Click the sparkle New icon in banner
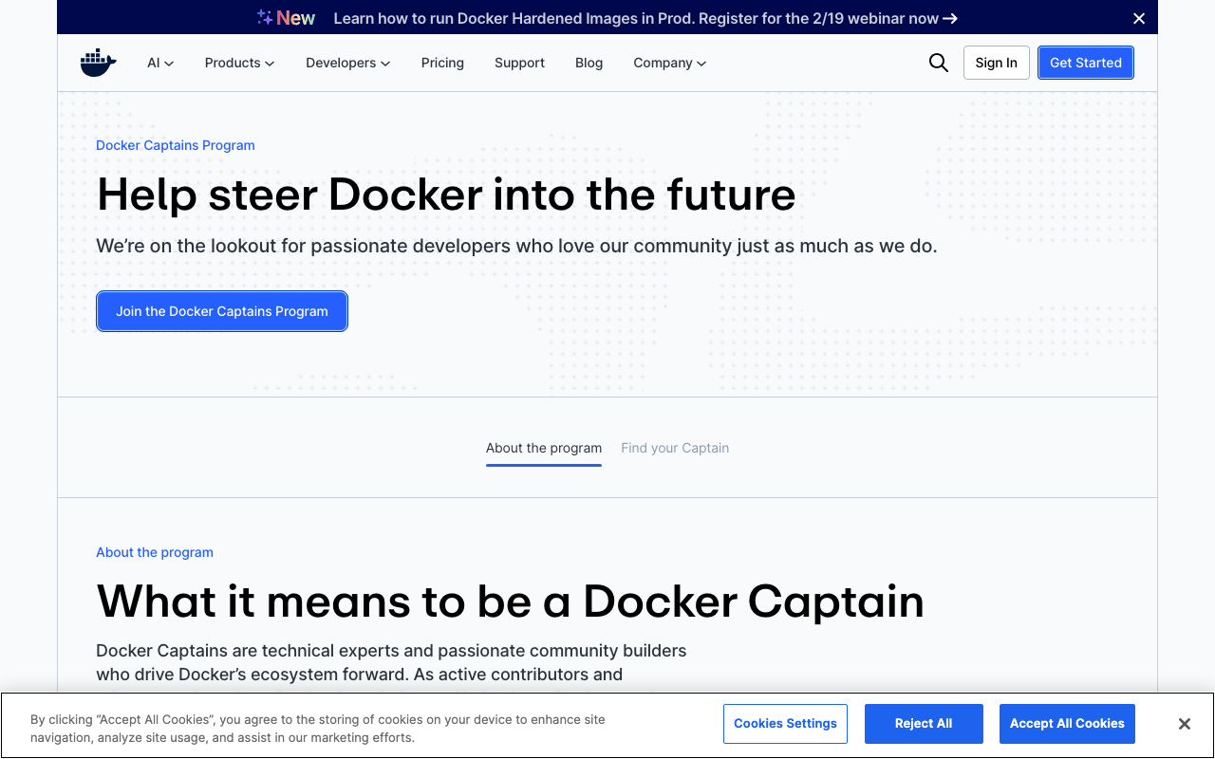This screenshot has width=1215, height=759. click(262, 16)
